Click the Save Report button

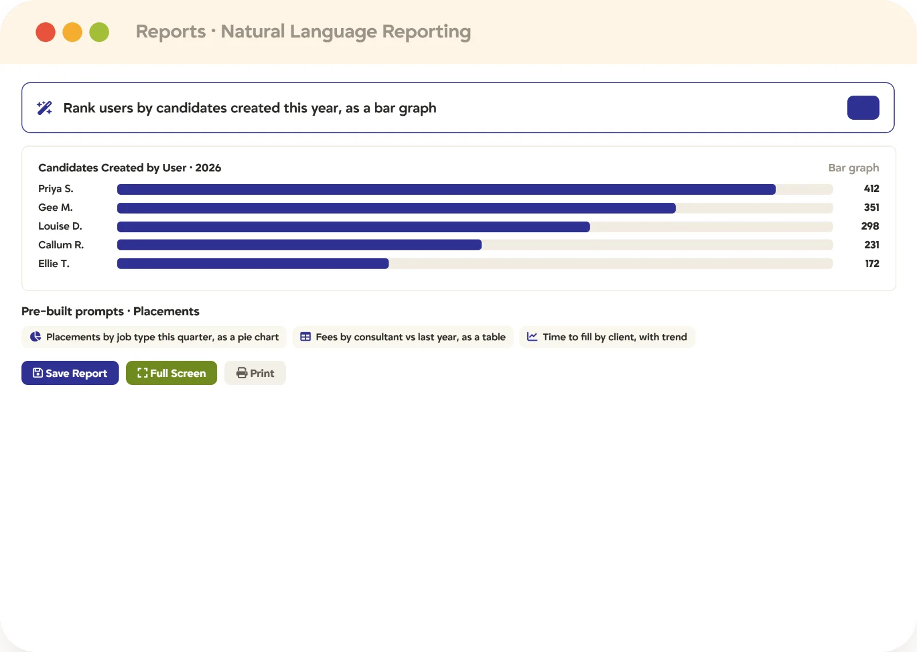tap(70, 373)
